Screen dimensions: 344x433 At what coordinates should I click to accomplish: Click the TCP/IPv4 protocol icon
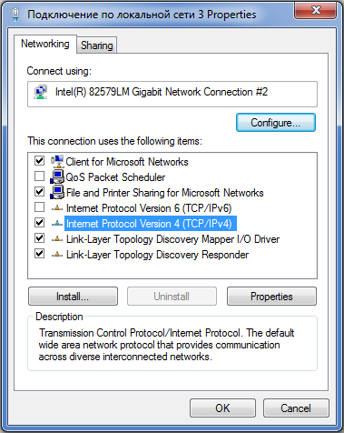pyautogui.click(x=57, y=224)
